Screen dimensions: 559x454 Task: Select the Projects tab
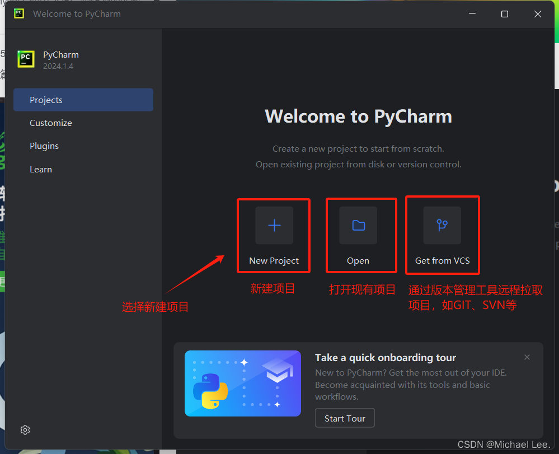83,100
